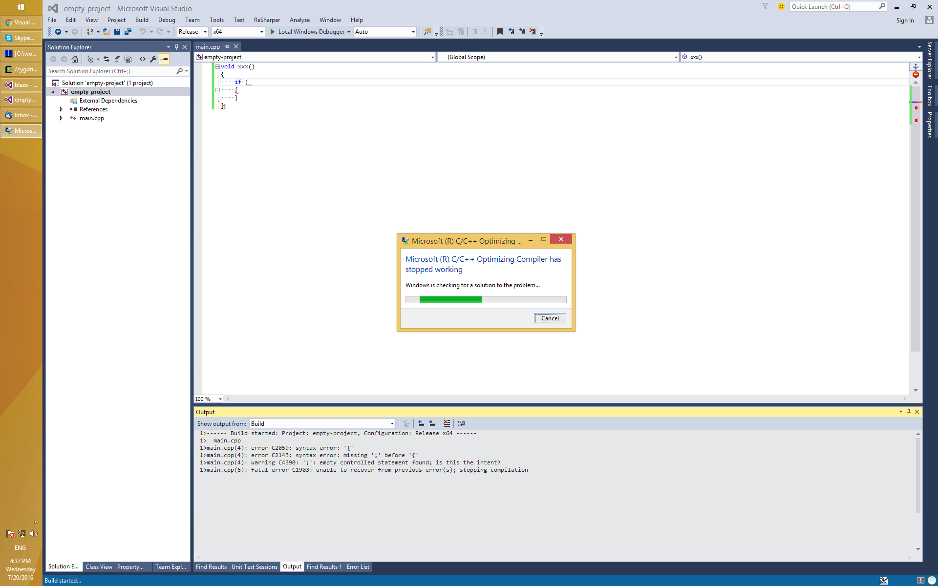Click View Code angle-brackets icon

(x=143, y=59)
